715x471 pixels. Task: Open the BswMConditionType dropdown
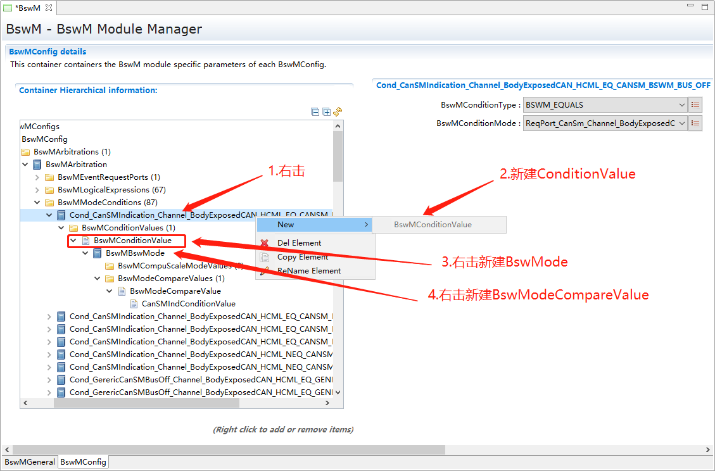(681, 105)
